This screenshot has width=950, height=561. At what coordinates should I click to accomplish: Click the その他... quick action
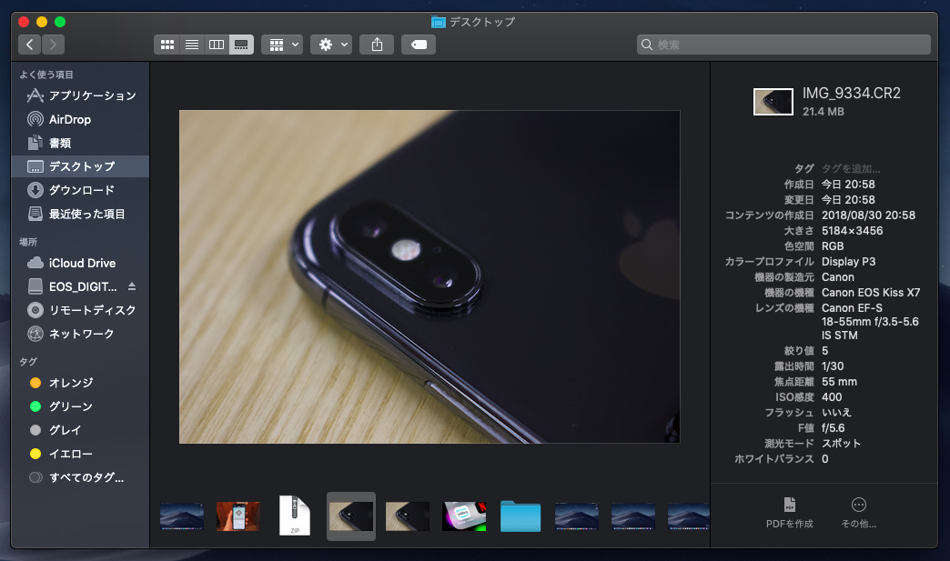(x=858, y=513)
